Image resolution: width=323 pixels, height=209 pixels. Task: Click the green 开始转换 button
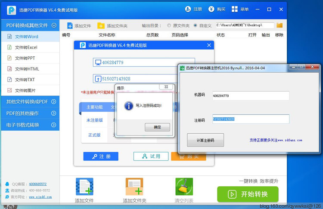tap(248, 194)
